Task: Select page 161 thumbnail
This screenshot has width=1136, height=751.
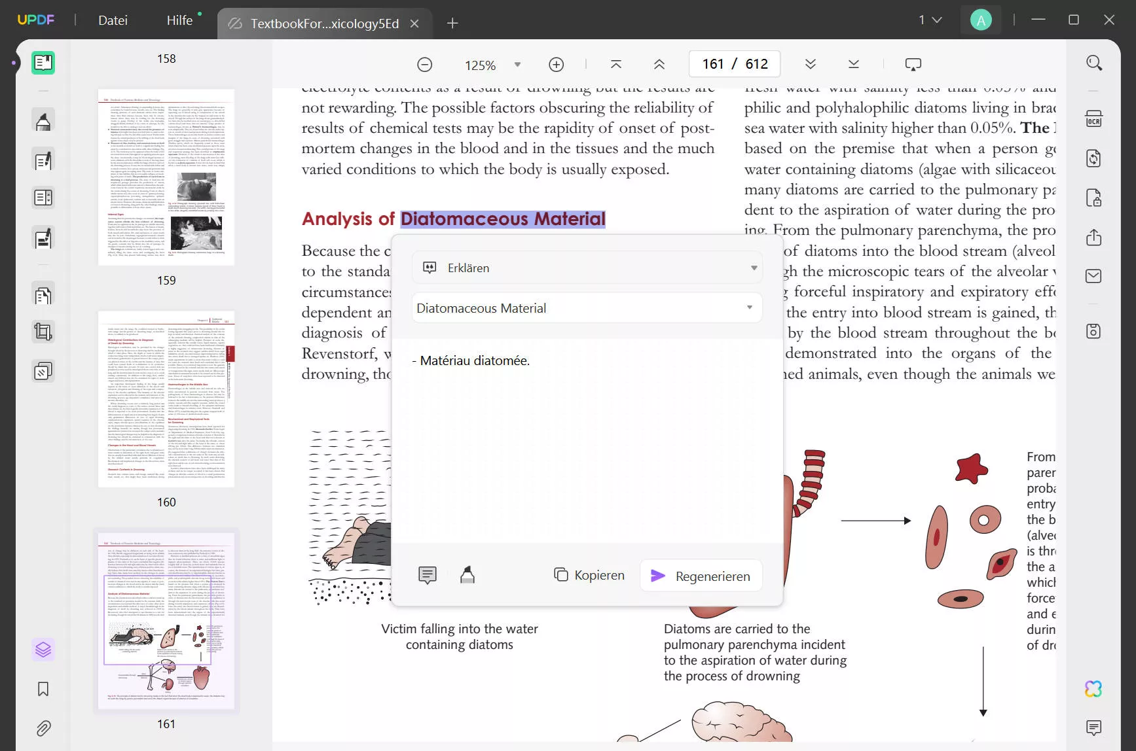Action: (x=166, y=621)
